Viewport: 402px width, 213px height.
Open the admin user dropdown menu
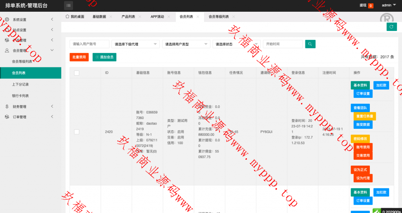click(x=389, y=5)
